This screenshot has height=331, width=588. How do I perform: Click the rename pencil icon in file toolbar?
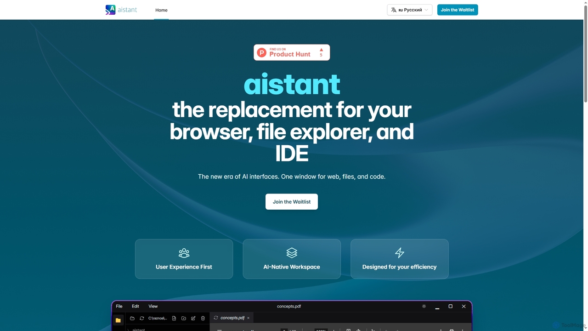193,318
